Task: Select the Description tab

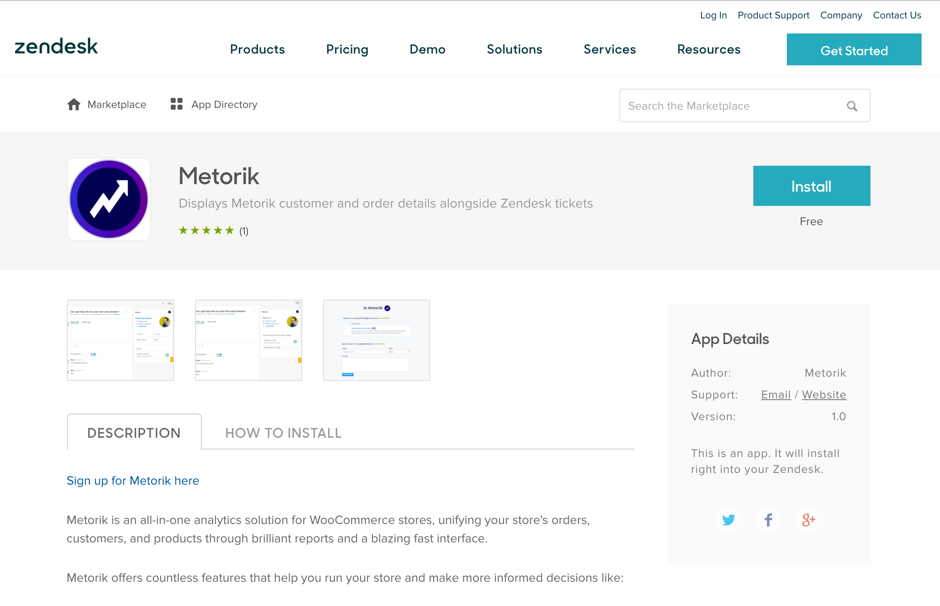Action: (x=134, y=433)
